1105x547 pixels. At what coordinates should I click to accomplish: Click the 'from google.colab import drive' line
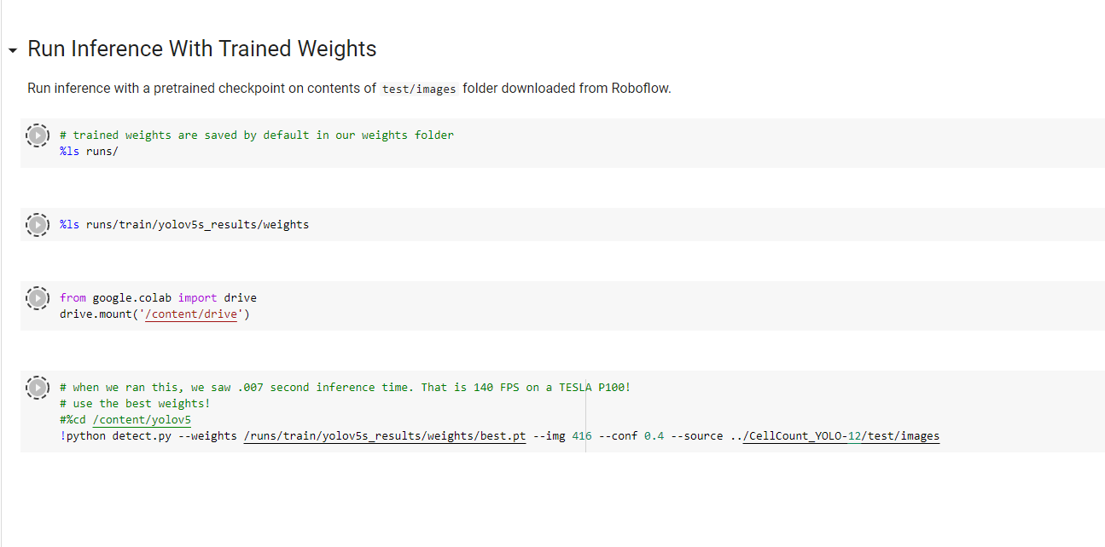158,298
